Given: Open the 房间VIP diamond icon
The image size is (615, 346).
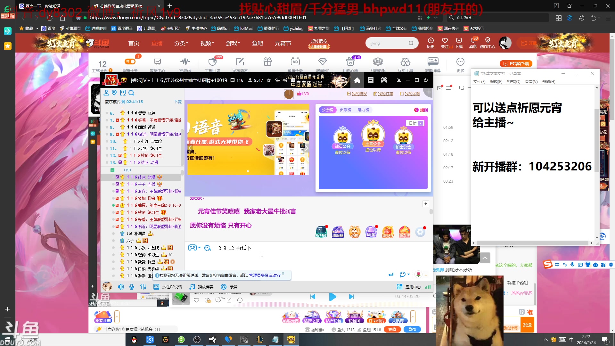Looking at the screenshot, I should click(x=323, y=62).
